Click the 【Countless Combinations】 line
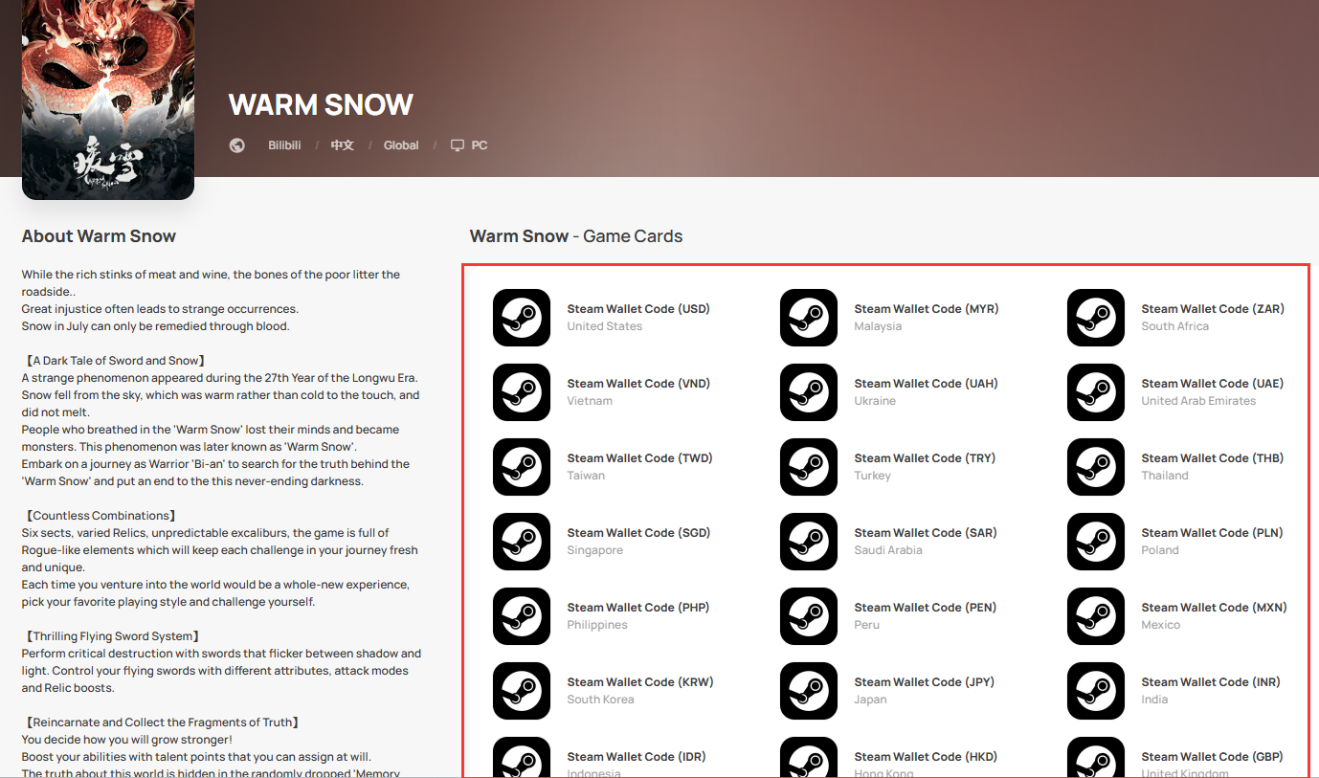The image size is (1319, 778). point(99,516)
